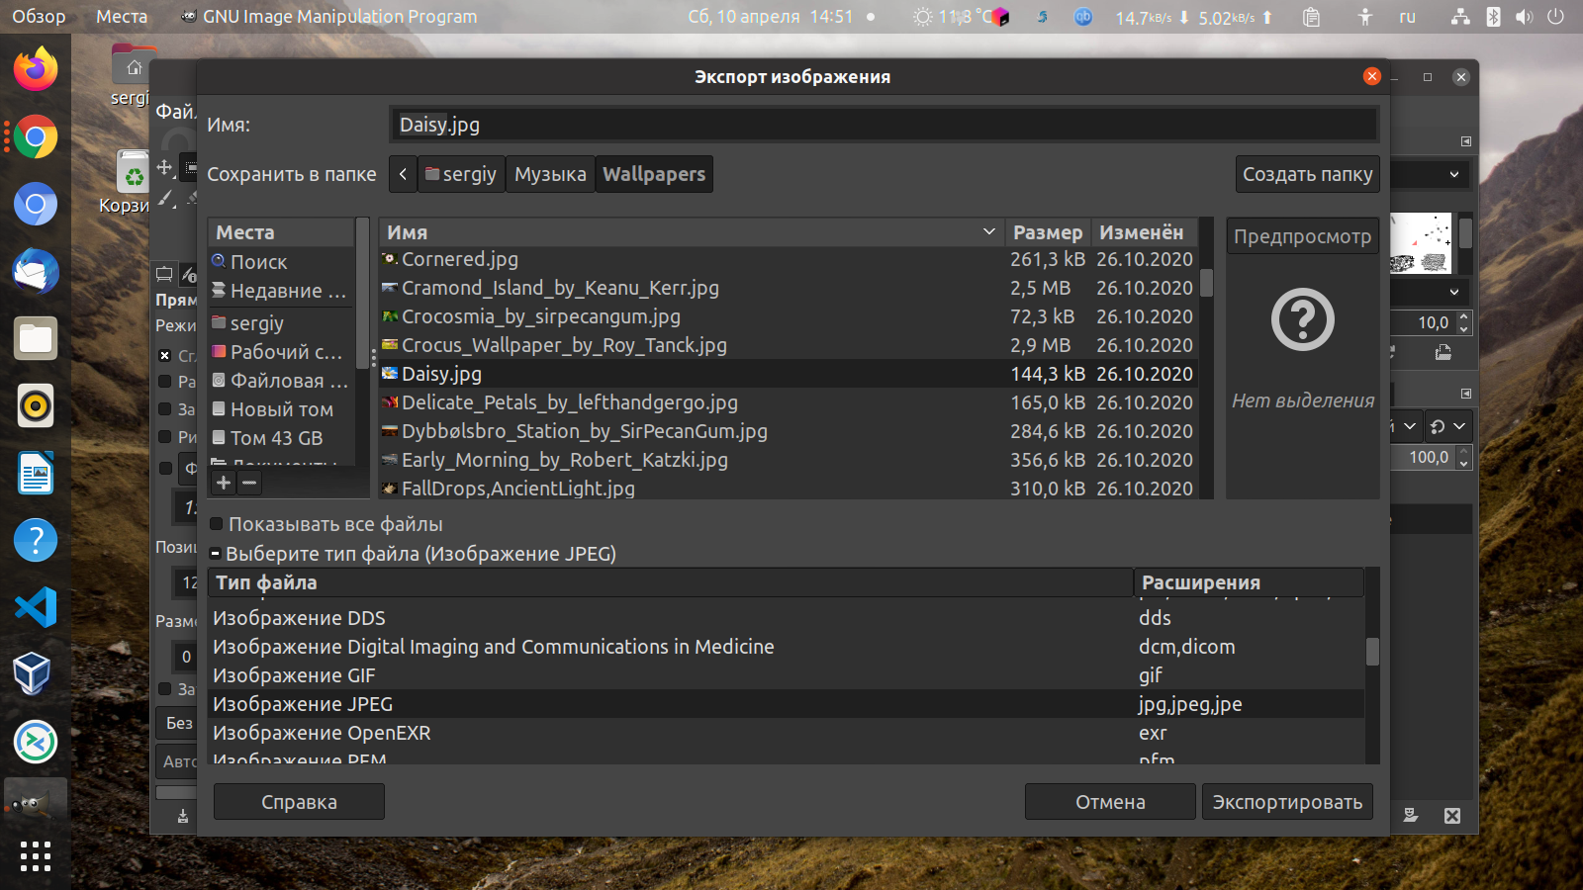Click the file name input field
Image resolution: width=1583 pixels, height=890 pixels.
pyautogui.click(x=884, y=125)
